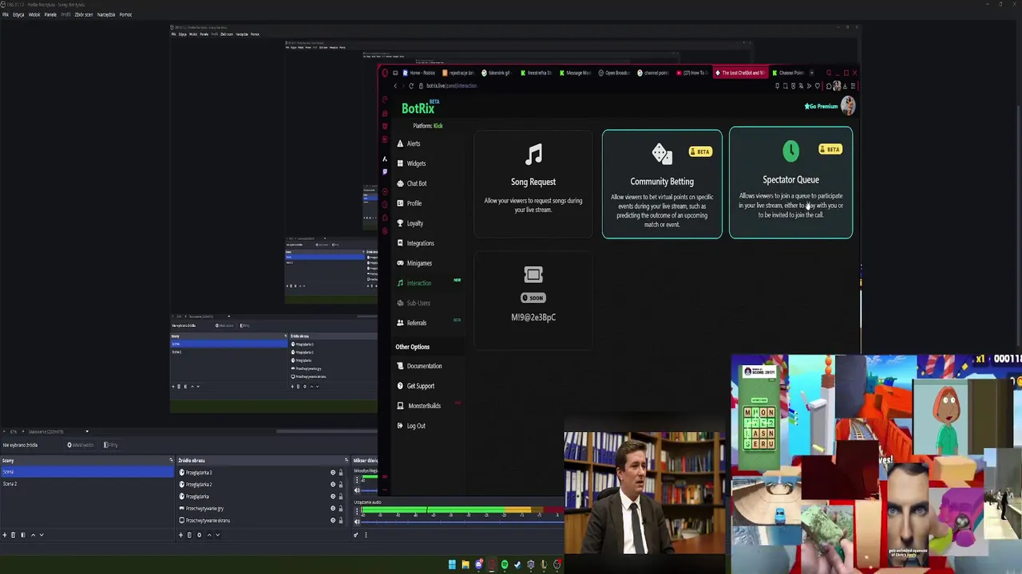Open Mikrofon channel three-dot options menu
Viewport: 1022px width, 574px height.
[x=357, y=480]
